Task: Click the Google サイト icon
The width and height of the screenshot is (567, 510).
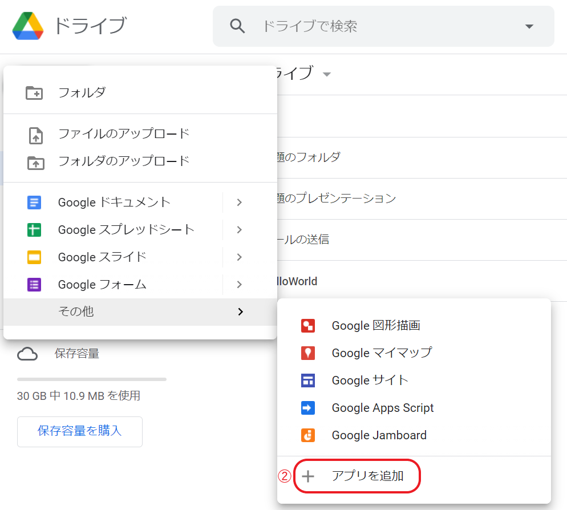Action: (x=307, y=381)
